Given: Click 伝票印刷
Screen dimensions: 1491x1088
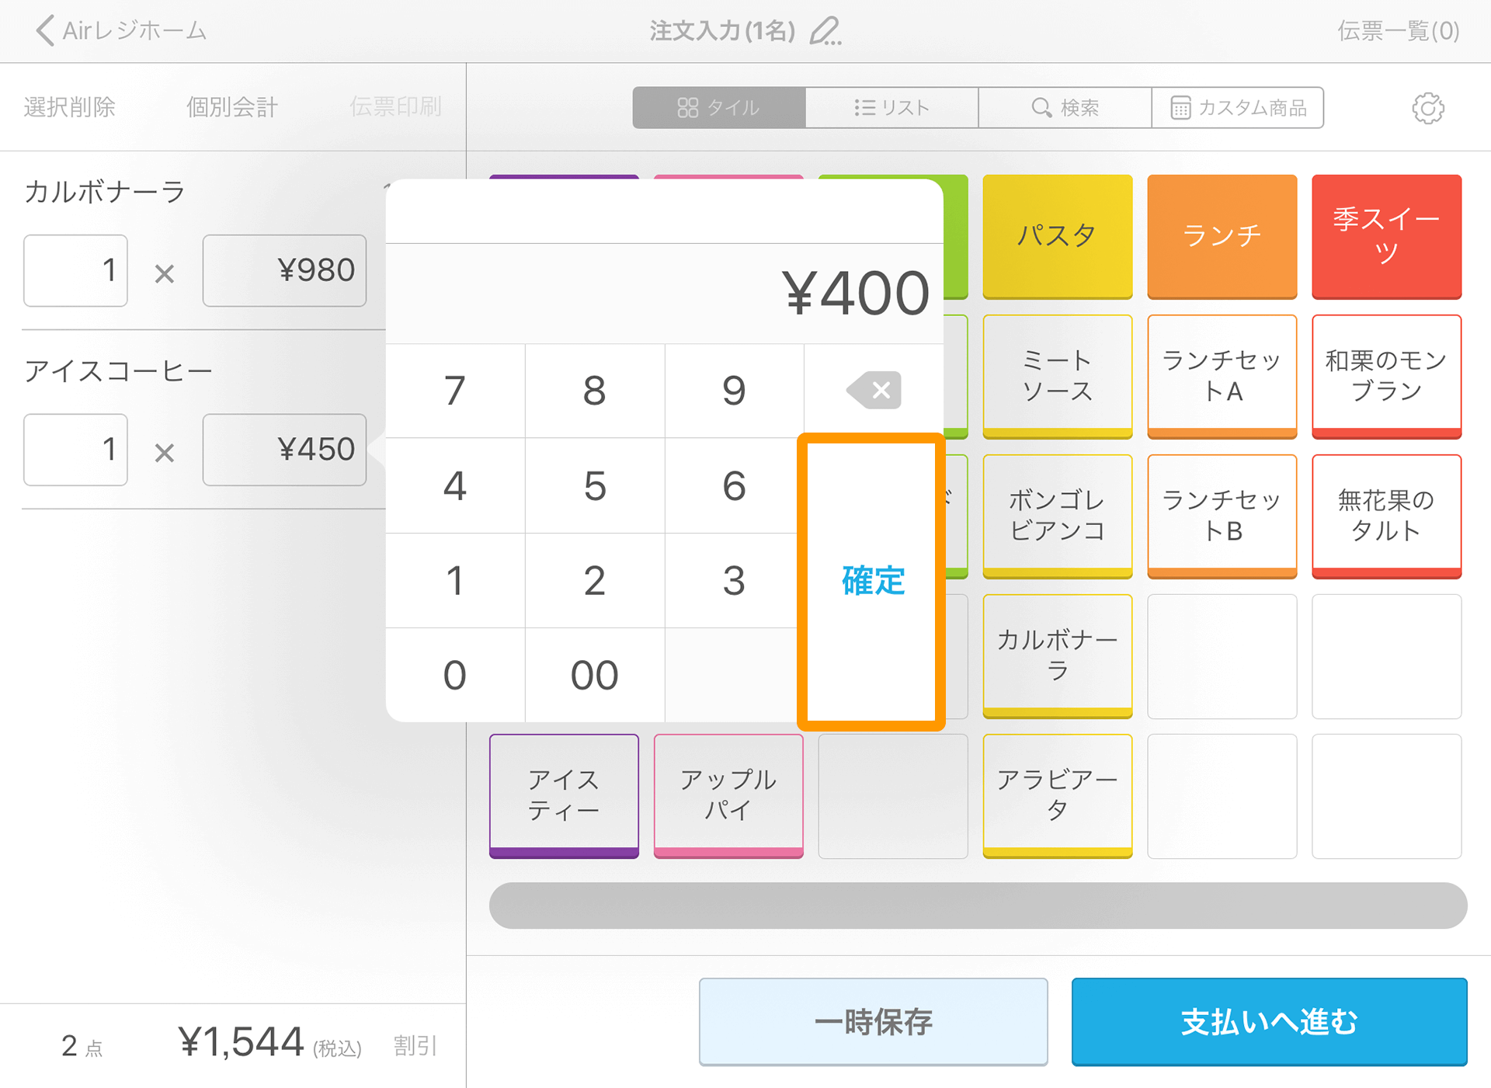Looking at the screenshot, I should point(395,107).
